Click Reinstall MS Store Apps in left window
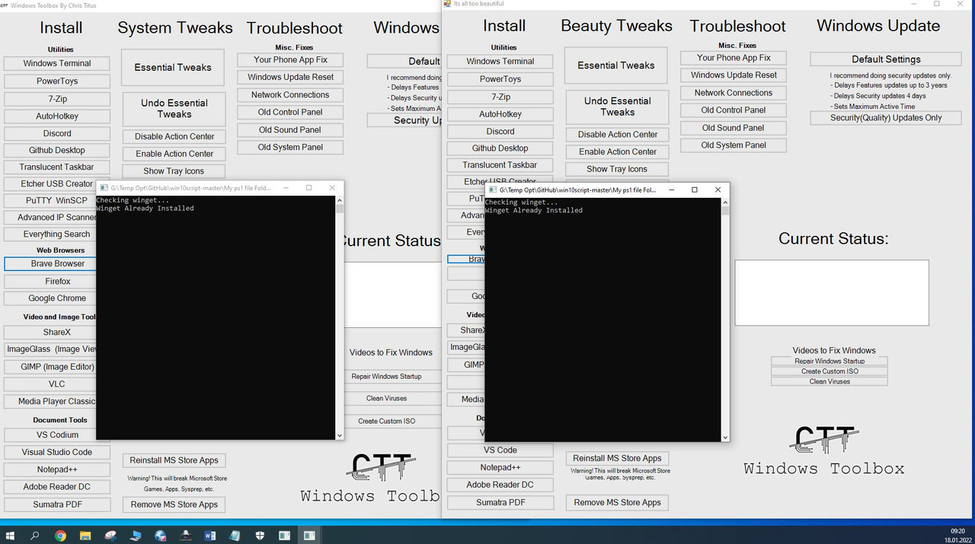This screenshot has width=975, height=544. coord(174,460)
